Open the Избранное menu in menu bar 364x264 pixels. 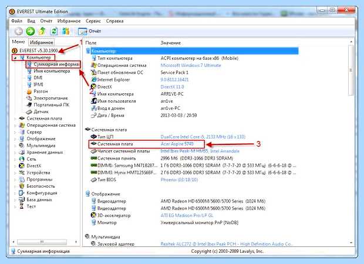point(69,21)
